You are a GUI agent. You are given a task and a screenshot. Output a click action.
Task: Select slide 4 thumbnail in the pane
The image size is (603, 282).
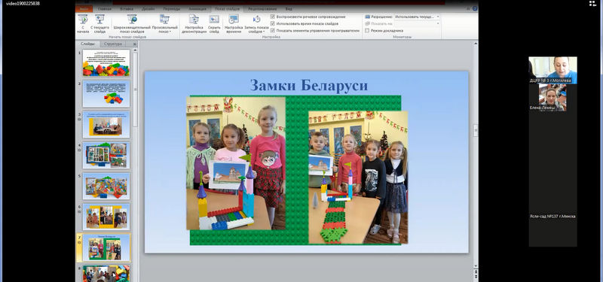click(106, 155)
